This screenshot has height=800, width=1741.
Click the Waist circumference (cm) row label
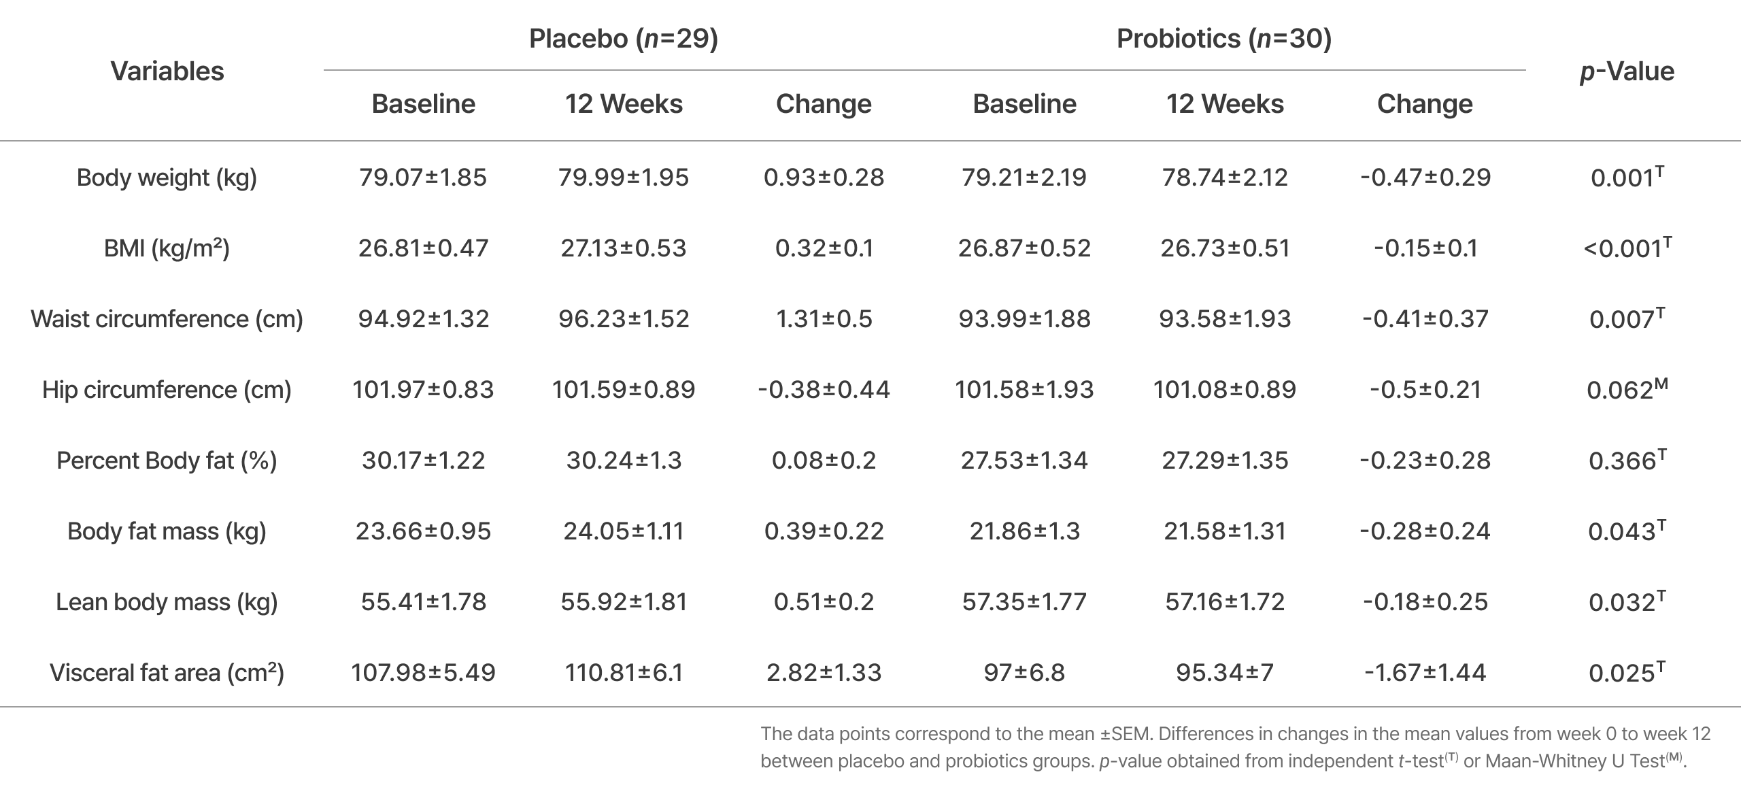click(x=167, y=319)
